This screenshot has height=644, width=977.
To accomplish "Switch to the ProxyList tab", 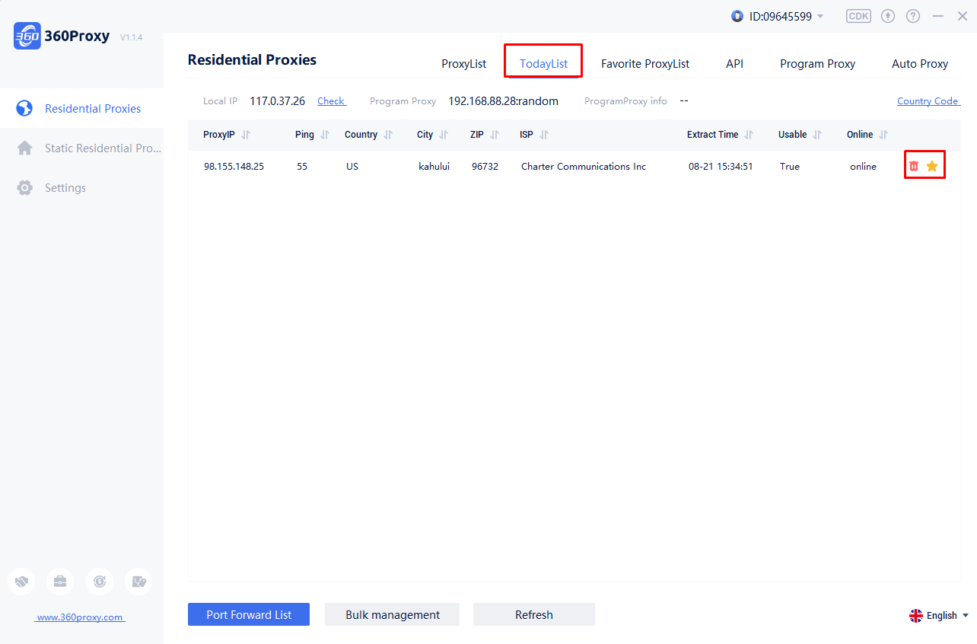I will [463, 64].
